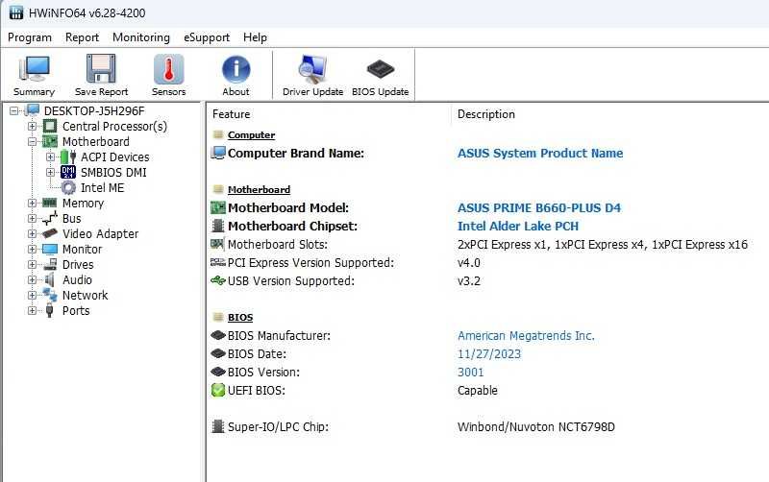Click the SMBIOS DMI icon

(68, 173)
